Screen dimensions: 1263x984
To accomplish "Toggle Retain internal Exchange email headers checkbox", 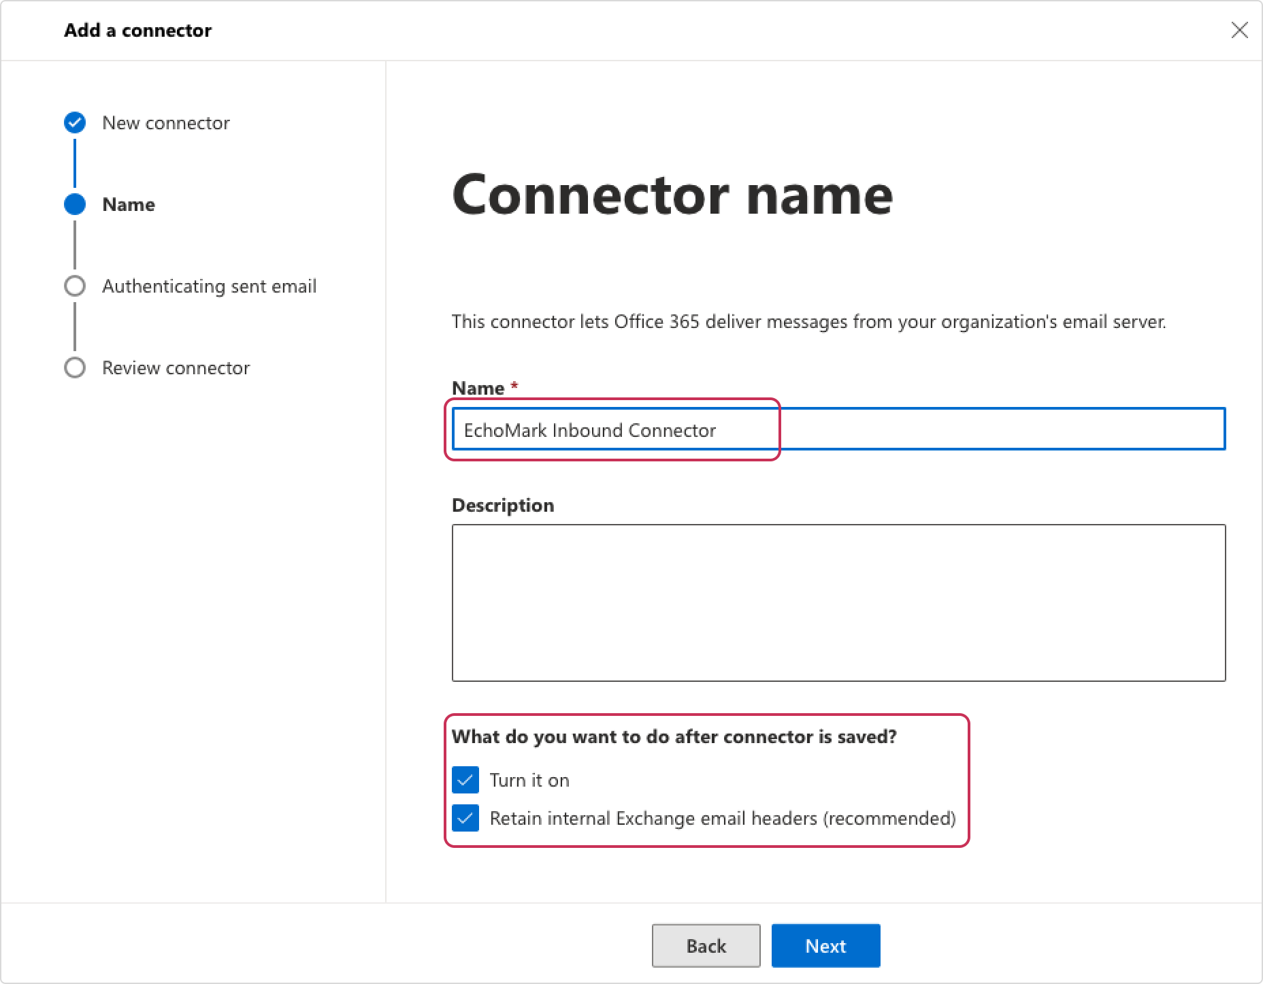I will pyautogui.click(x=465, y=818).
